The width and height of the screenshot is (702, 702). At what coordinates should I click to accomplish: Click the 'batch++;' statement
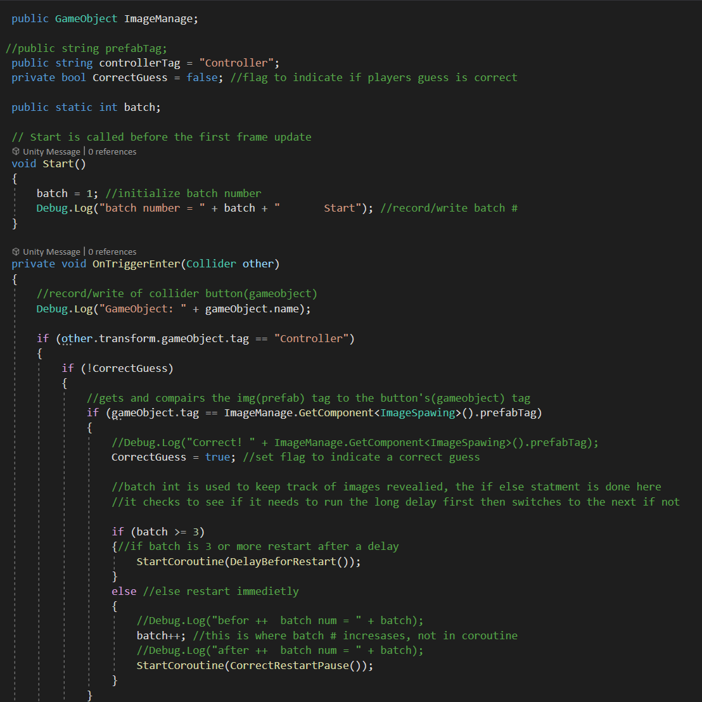pyautogui.click(x=161, y=635)
